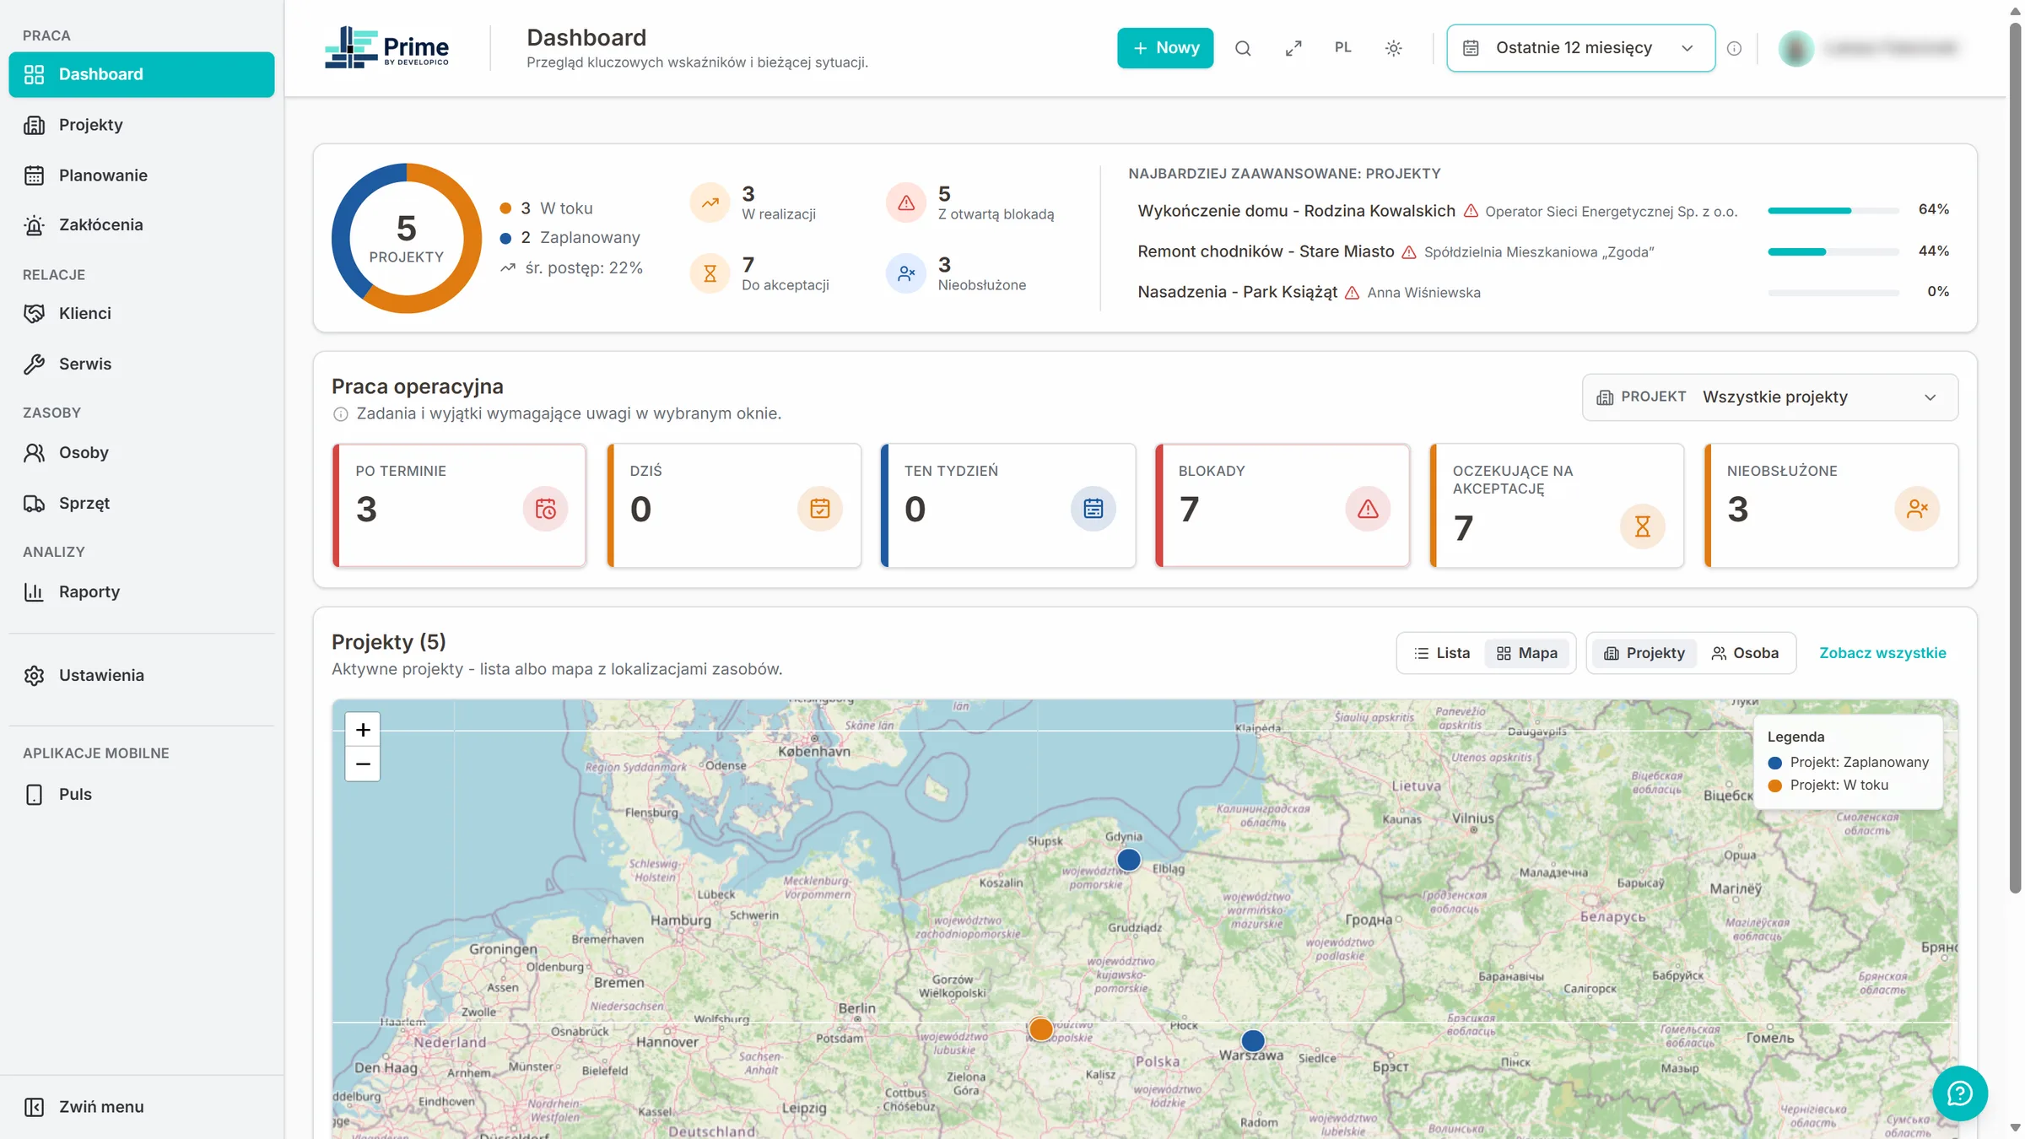The image size is (2025, 1139).
Task: Click the overdue calendar icon in Po terminie card
Action: tap(545, 509)
